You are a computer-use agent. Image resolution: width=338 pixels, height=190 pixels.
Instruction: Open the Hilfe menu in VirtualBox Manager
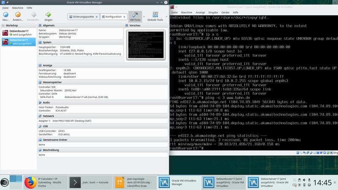pyautogui.click(x=29, y=8)
